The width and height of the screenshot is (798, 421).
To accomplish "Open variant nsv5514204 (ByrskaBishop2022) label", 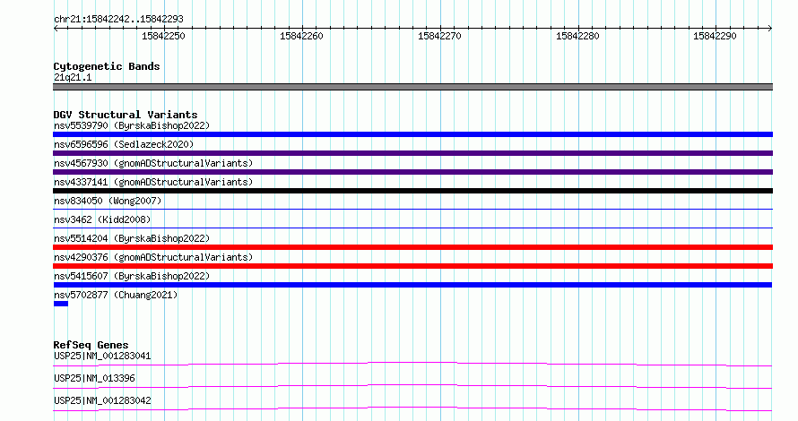I will 132,238.
